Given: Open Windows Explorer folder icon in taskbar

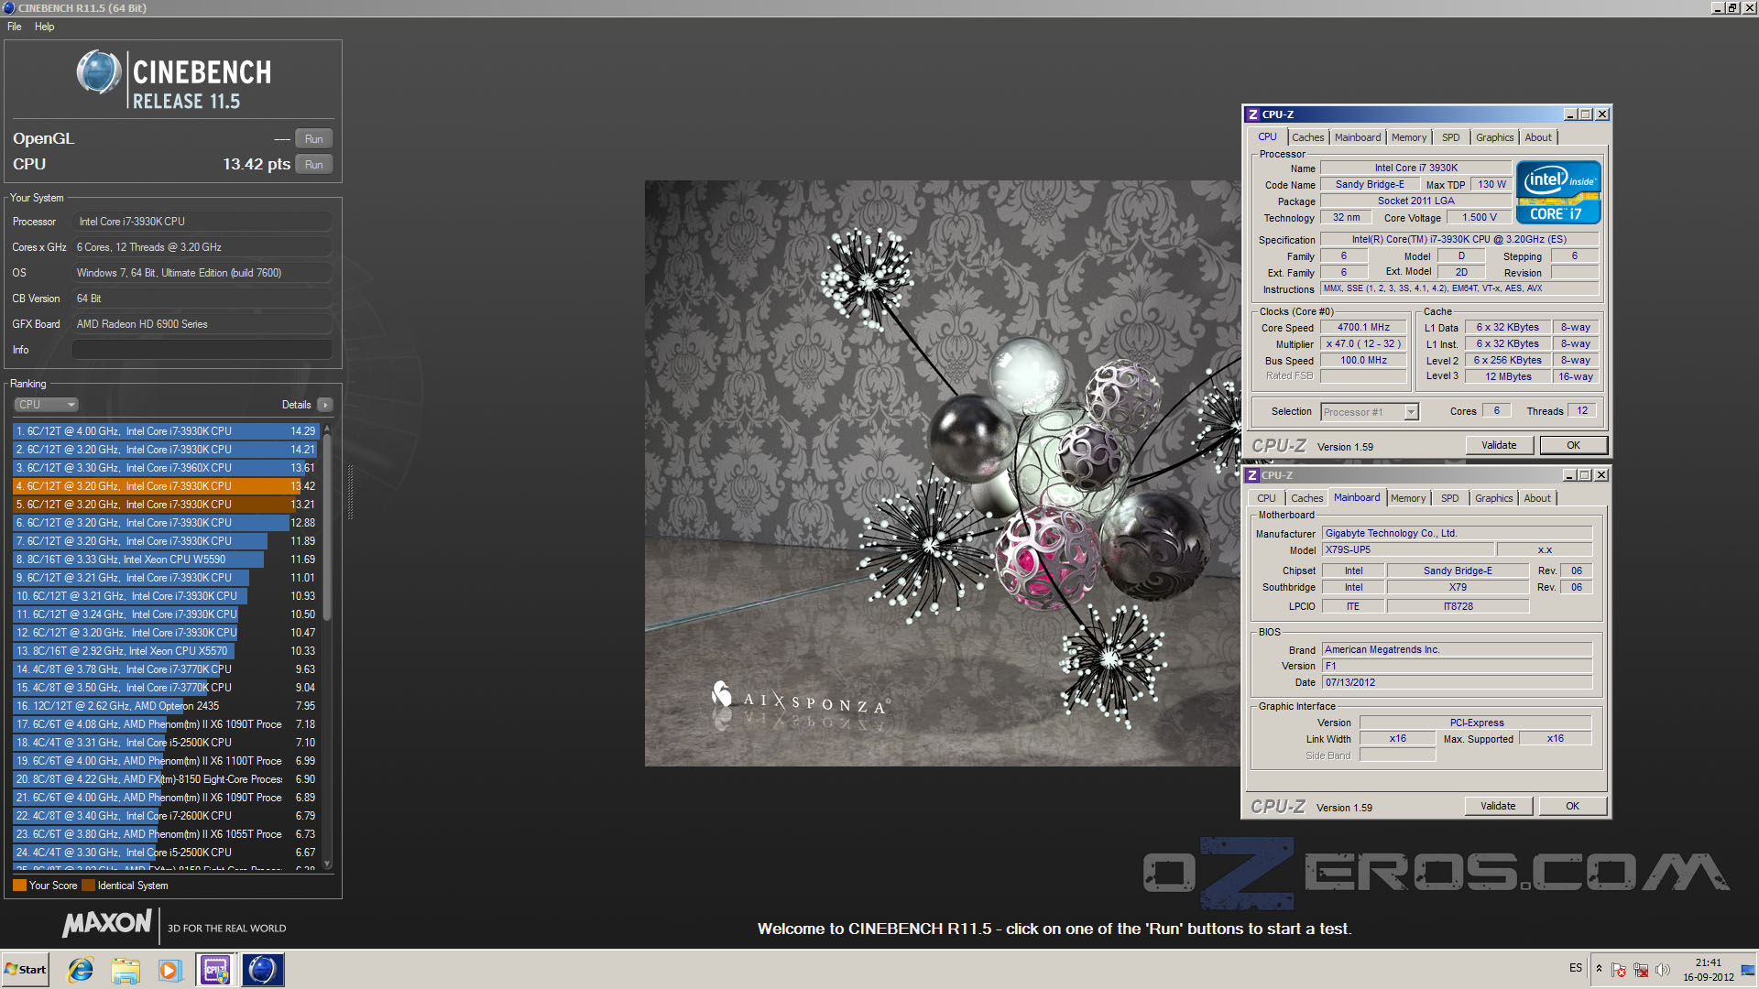Looking at the screenshot, I should pos(126,970).
